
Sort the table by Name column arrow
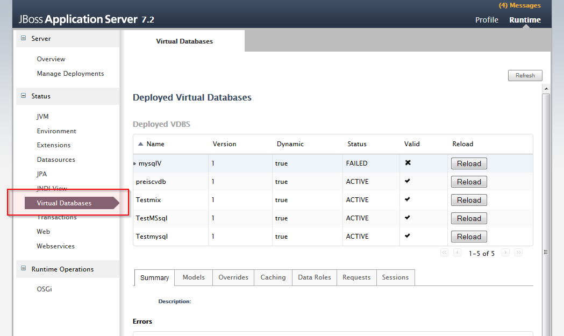pos(141,144)
